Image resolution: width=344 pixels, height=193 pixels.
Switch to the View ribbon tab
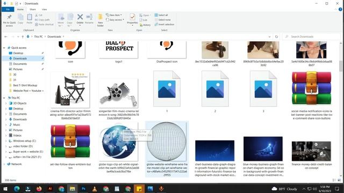(x=44, y=10)
